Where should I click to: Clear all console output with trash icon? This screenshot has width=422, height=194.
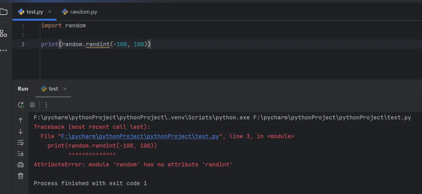pos(21,176)
